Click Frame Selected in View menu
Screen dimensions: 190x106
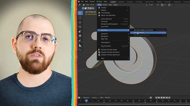tap(113, 19)
